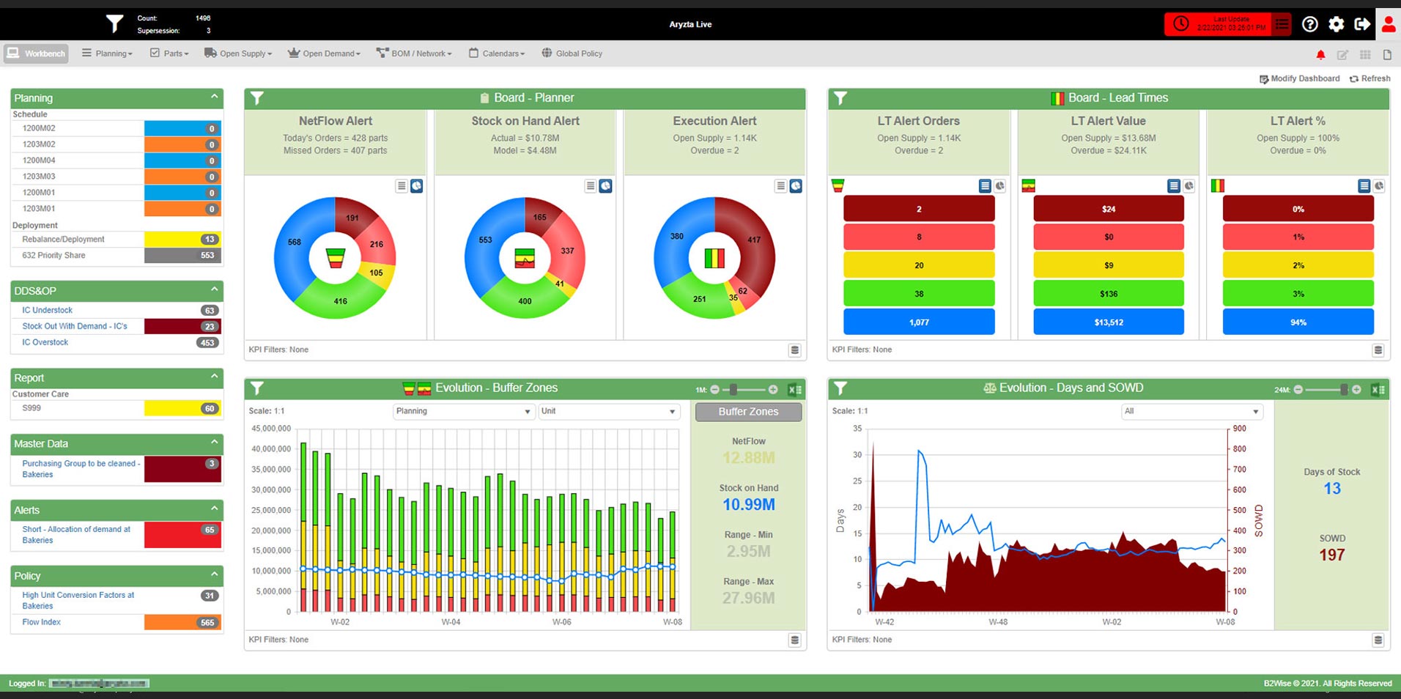Open filter funnel on Board - Planner

257,98
